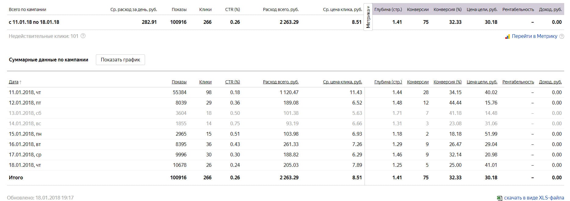
Task: Sort by Конверсия (%) table column header
Action: (447, 82)
